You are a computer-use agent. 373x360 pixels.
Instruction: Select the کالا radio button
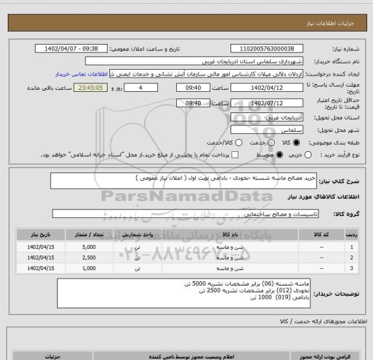point(297,143)
